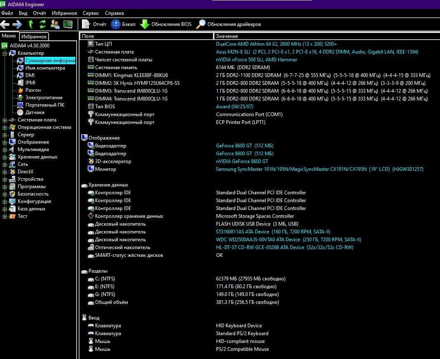
Task: Click the users icon in toolbar
Action: tap(55, 24)
